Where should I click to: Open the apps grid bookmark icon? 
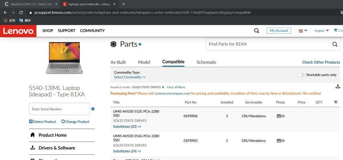click(6, 20)
